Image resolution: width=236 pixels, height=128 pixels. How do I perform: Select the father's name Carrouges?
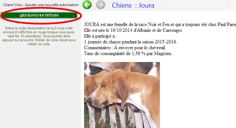pyautogui.click(x=172, y=30)
